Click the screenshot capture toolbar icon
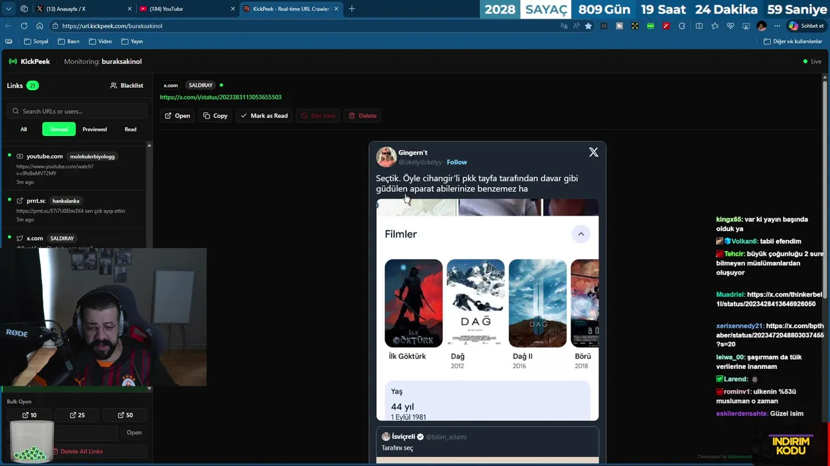830x466 pixels. click(x=746, y=26)
